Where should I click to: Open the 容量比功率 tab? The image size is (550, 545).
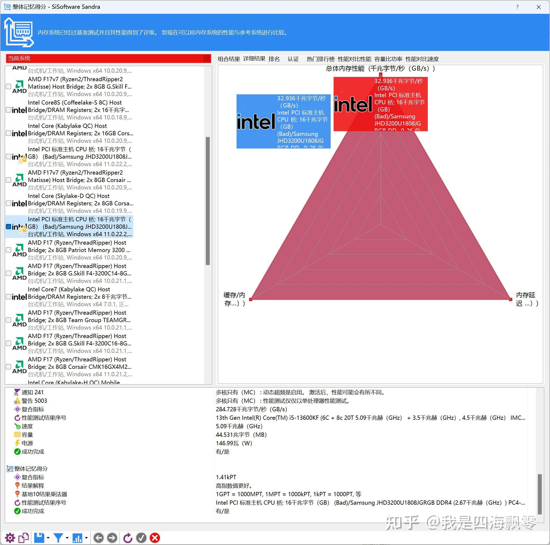(388, 59)
